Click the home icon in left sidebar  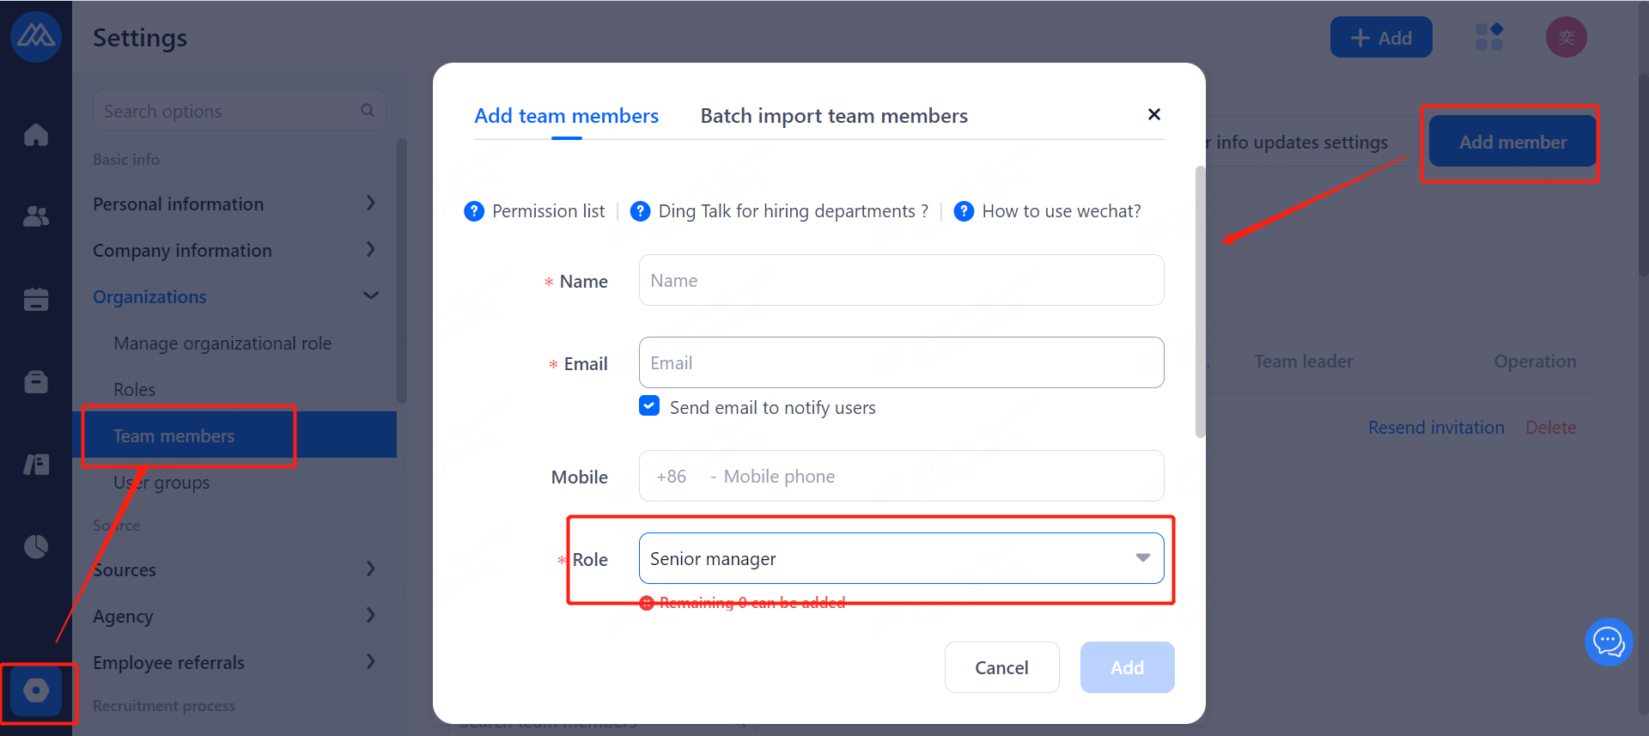(36, 135)
